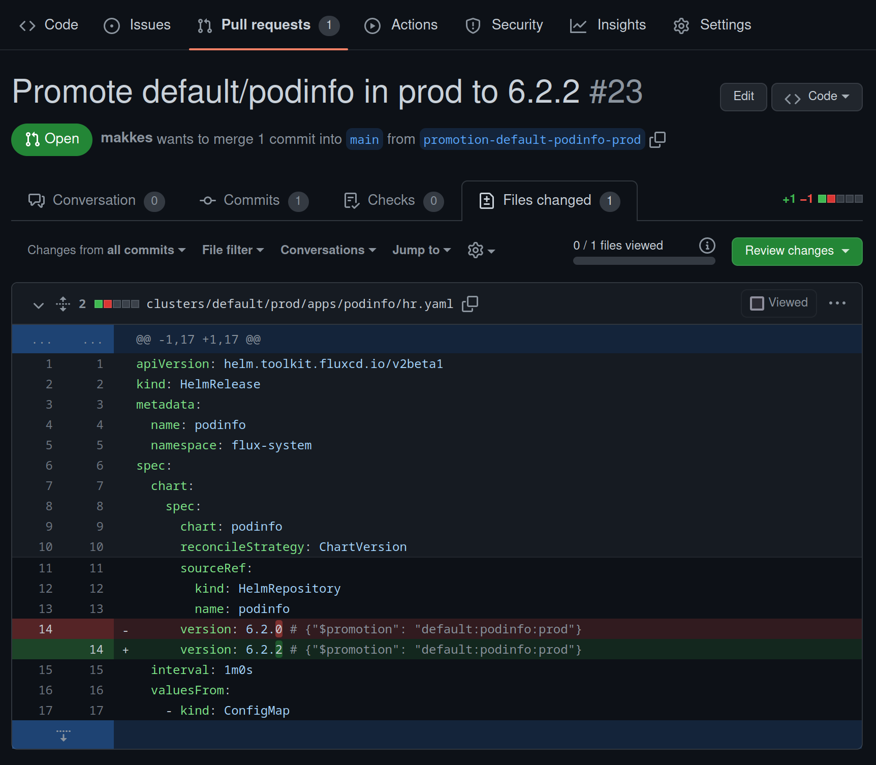Open the Review changes dropdown
Image resolution: width=876 pixels, height=765 pixels.
[797, 251]
